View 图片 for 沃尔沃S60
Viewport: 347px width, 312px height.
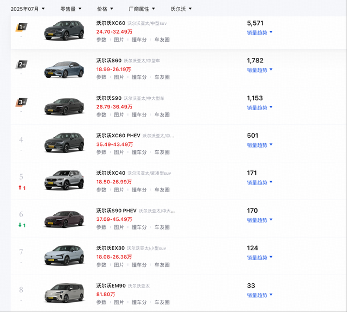coord(119,77)
